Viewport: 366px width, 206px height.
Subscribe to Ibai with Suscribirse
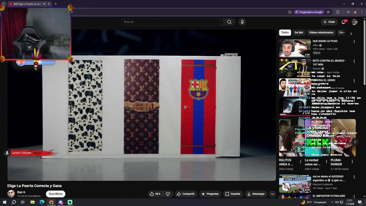point(55,194)
